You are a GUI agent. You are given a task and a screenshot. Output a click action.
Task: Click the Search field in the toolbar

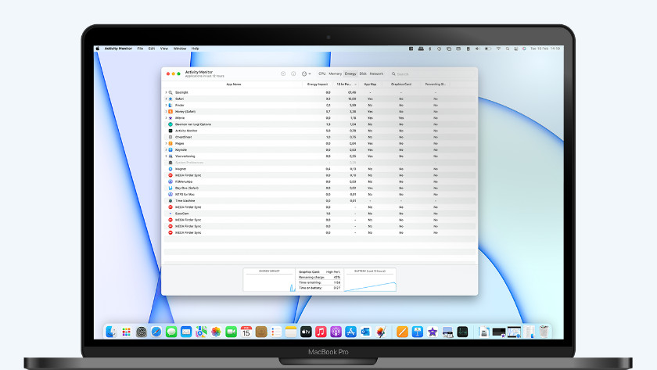tap(430, 74)
